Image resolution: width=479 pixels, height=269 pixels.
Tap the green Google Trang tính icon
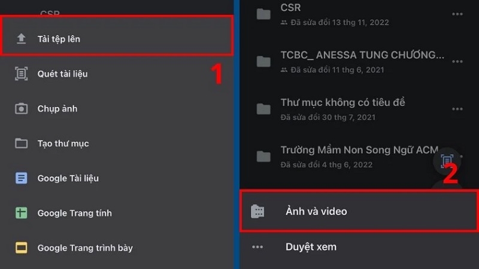click(x=21, y=213)
